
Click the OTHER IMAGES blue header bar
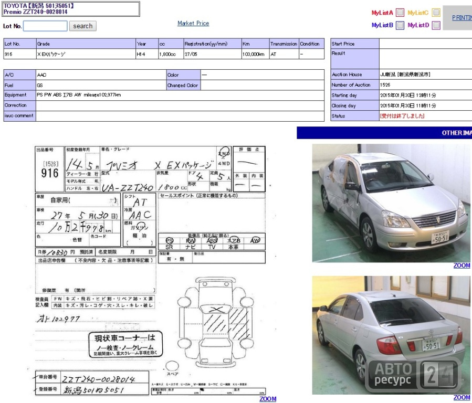point(384,133)
